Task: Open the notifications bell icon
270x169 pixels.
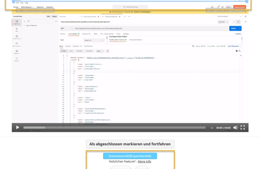Action: pyautogui.click(x=222, y=7)
